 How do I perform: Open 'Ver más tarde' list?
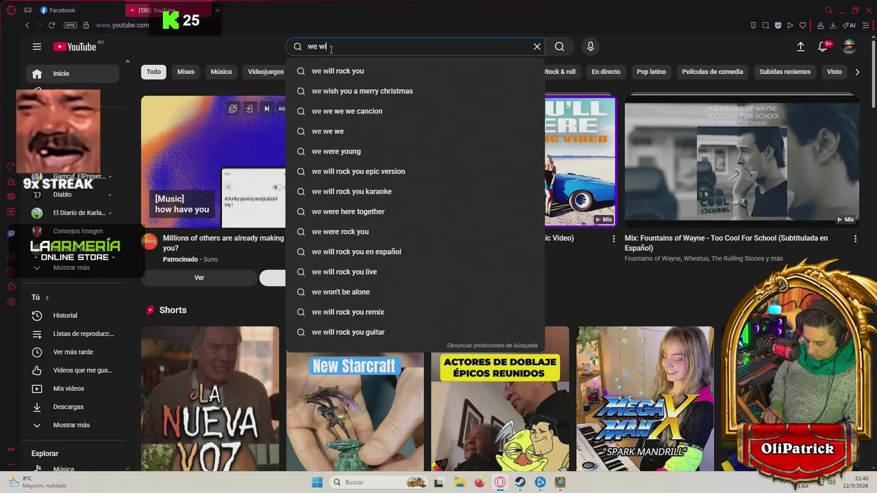73,352
